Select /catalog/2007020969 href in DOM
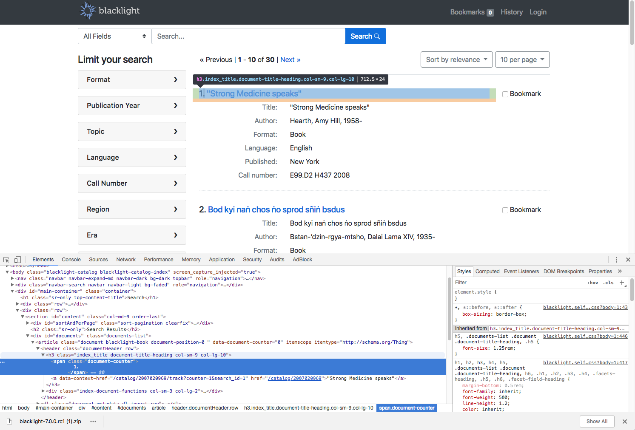 (x=294, y=378)
